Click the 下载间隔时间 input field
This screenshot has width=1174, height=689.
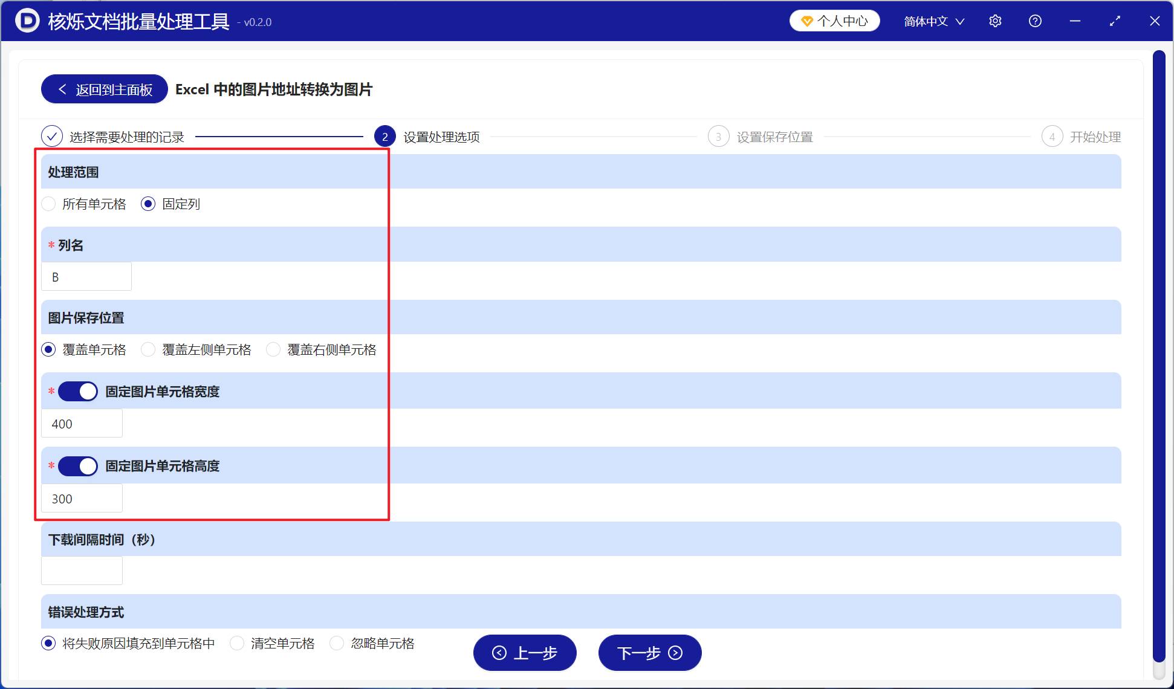tap(82, 571)
